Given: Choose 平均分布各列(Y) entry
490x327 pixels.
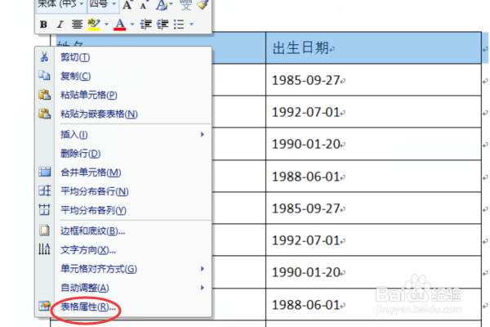Looking at the screenshot, I should (x=124, y=210).
